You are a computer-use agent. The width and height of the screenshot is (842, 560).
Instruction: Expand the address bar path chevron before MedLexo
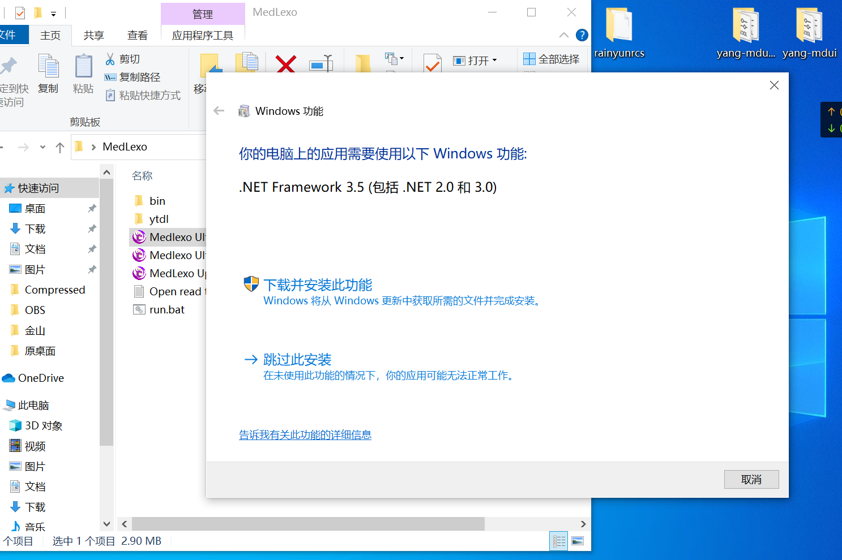coord(93,147)
